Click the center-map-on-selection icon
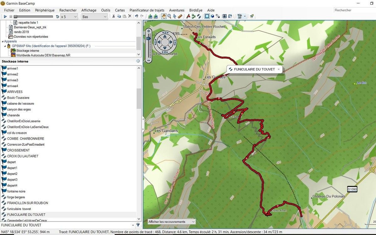This screenshot has height=235, width=376. pos(224,16)
